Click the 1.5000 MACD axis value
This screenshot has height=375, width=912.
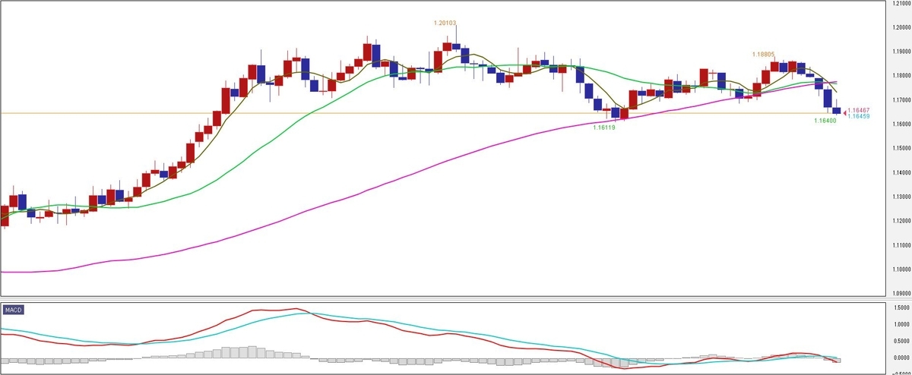pos(901,308)
